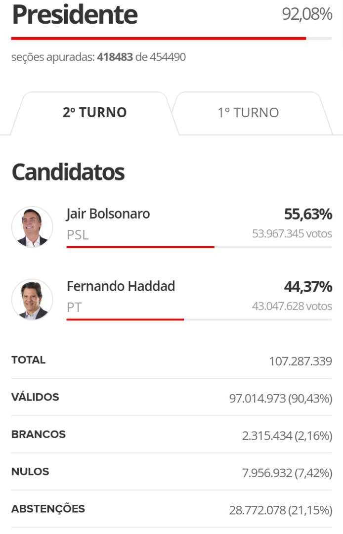Click the Candidatos section heading
Screen dimensions: 343x534
tap(68, 172)
